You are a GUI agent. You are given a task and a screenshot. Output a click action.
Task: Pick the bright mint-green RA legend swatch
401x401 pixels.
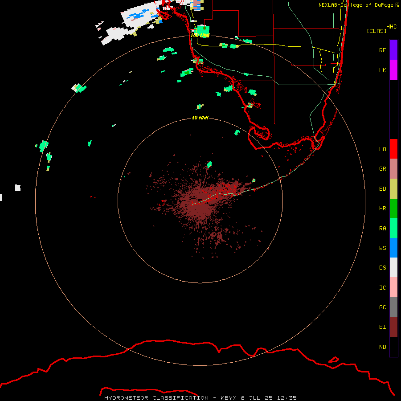393,228
